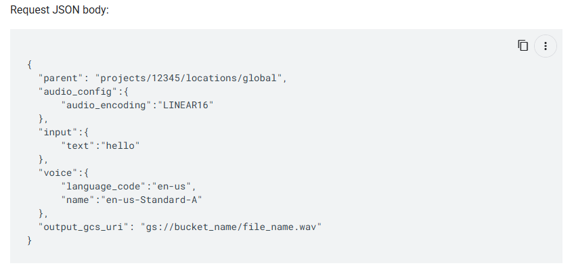Click the gs://bucket_name/file_name.wav value
The width and height of the screenshot is (574, 272).
pos(230,227)
